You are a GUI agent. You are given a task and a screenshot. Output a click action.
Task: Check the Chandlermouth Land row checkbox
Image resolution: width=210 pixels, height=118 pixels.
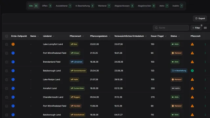pos(7,97)
